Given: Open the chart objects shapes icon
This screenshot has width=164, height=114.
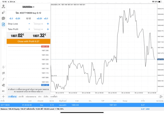Looking at the screenshot, I should click(x=3, y=85).
